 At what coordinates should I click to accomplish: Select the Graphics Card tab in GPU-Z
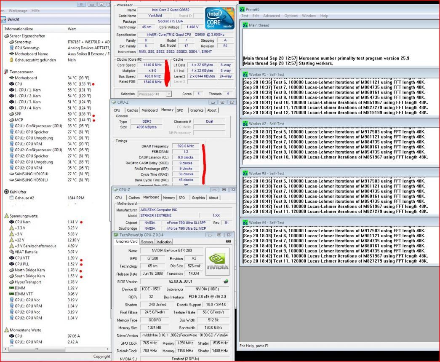[x=127, y=241]
